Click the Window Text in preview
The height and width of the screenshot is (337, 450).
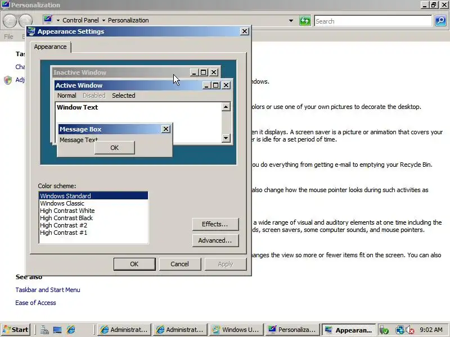(x=77, y=107)
